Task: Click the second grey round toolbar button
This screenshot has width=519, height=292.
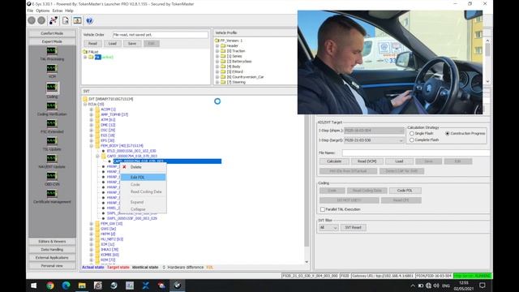Action: click(x=41, y=20)
